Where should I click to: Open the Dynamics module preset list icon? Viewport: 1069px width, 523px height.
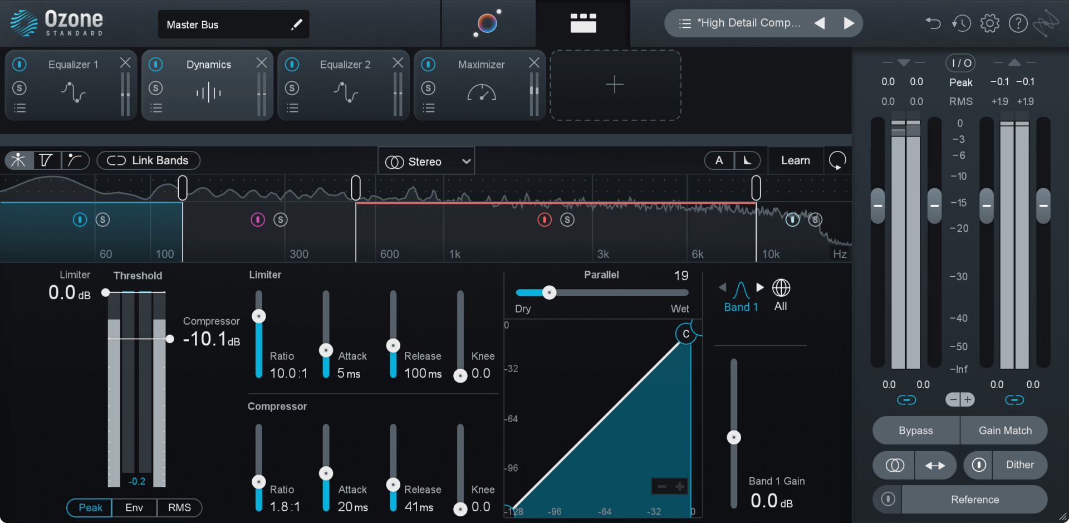[x=156, y=107]
